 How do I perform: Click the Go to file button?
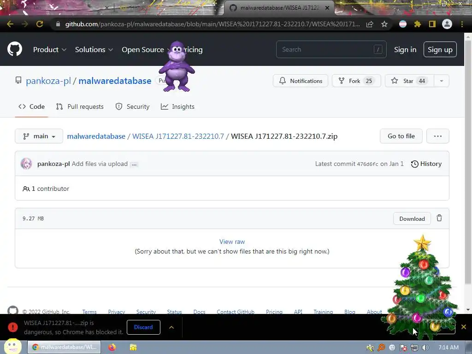coord(401,136)
